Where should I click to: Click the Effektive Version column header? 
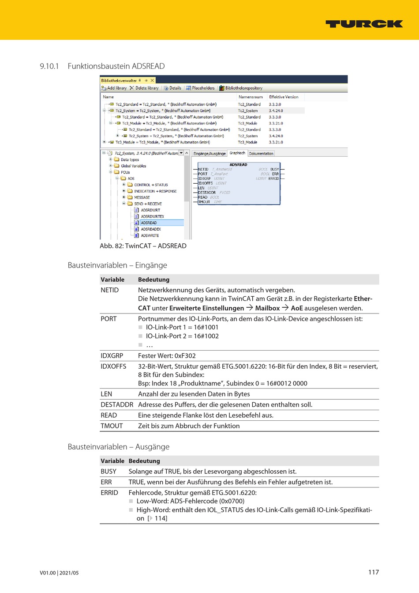[284, 97]
